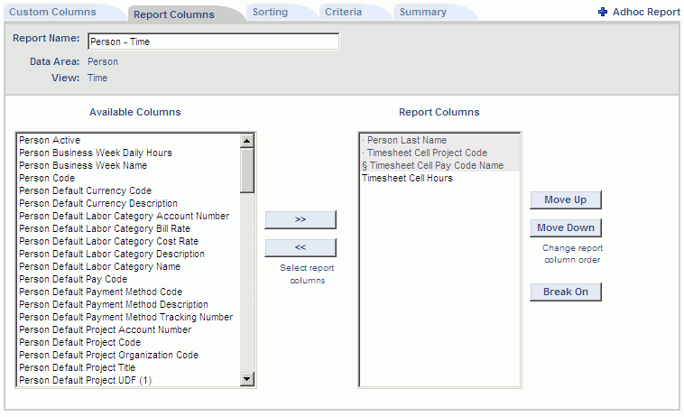Select Person Code in Available Columns
Image resolution: width=684 pixels, height=417 pixels.
click(x=129, y=178)
